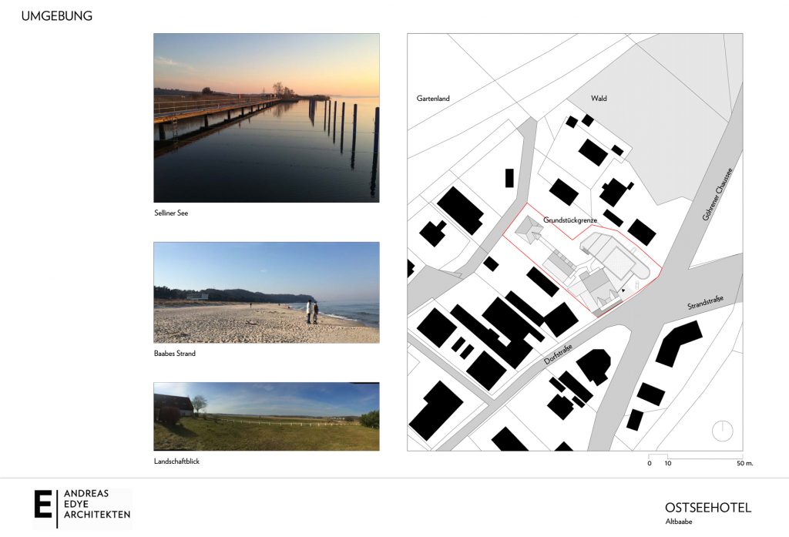Click the entrance arrow marker inside the site
Screen dimensions: 789x537
pyautogui.click(x=623, y=290)
